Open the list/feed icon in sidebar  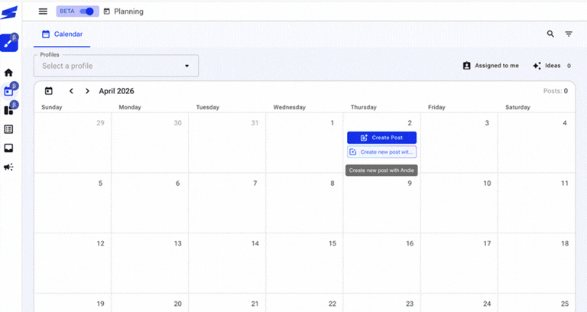[9, 130]
